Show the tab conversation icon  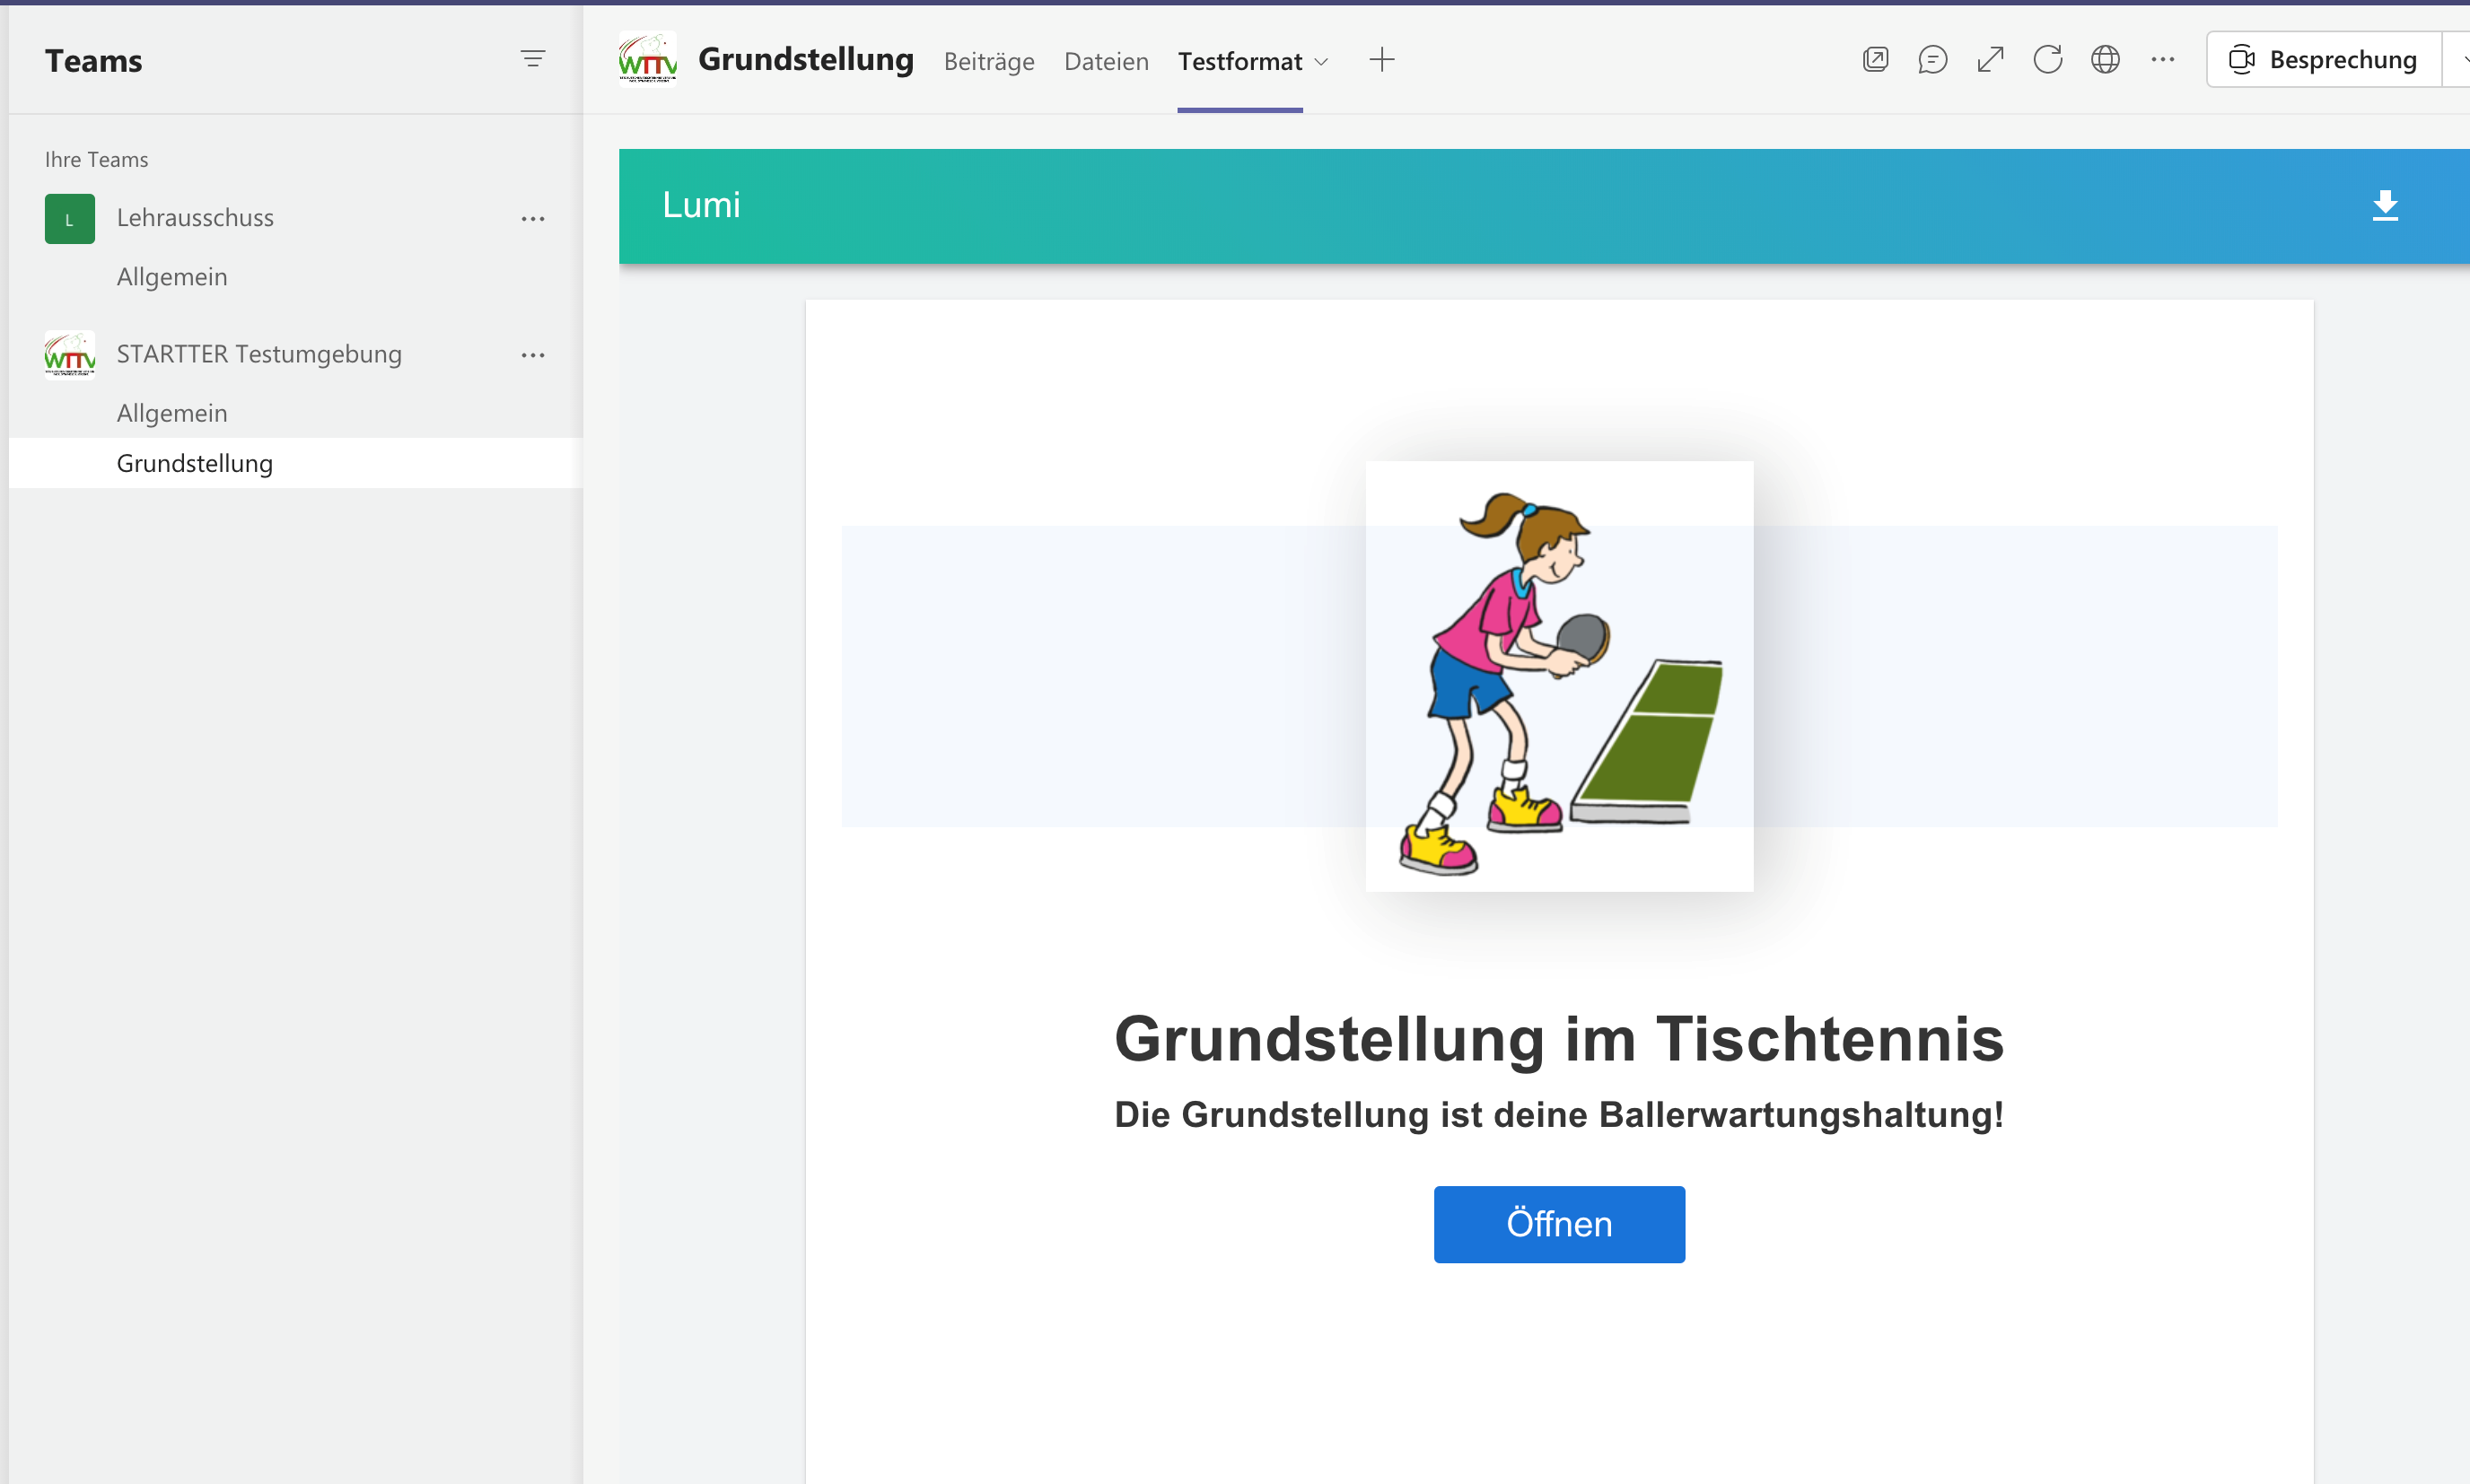click(x=1931, y=60)
